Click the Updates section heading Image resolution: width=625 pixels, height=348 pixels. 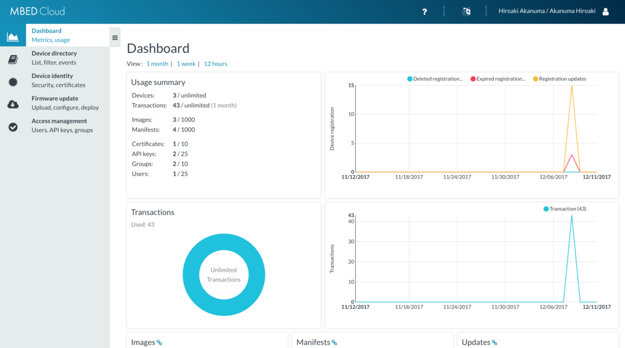pyautogui.click(x=476, y=343)
